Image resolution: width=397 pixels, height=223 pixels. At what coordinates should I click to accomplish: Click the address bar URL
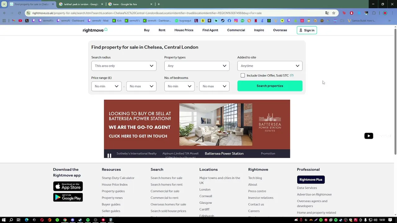(147, 13)
